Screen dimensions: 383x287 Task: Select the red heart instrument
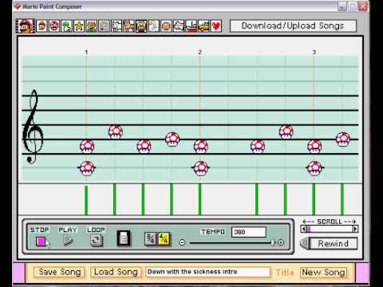pos(216,26)
